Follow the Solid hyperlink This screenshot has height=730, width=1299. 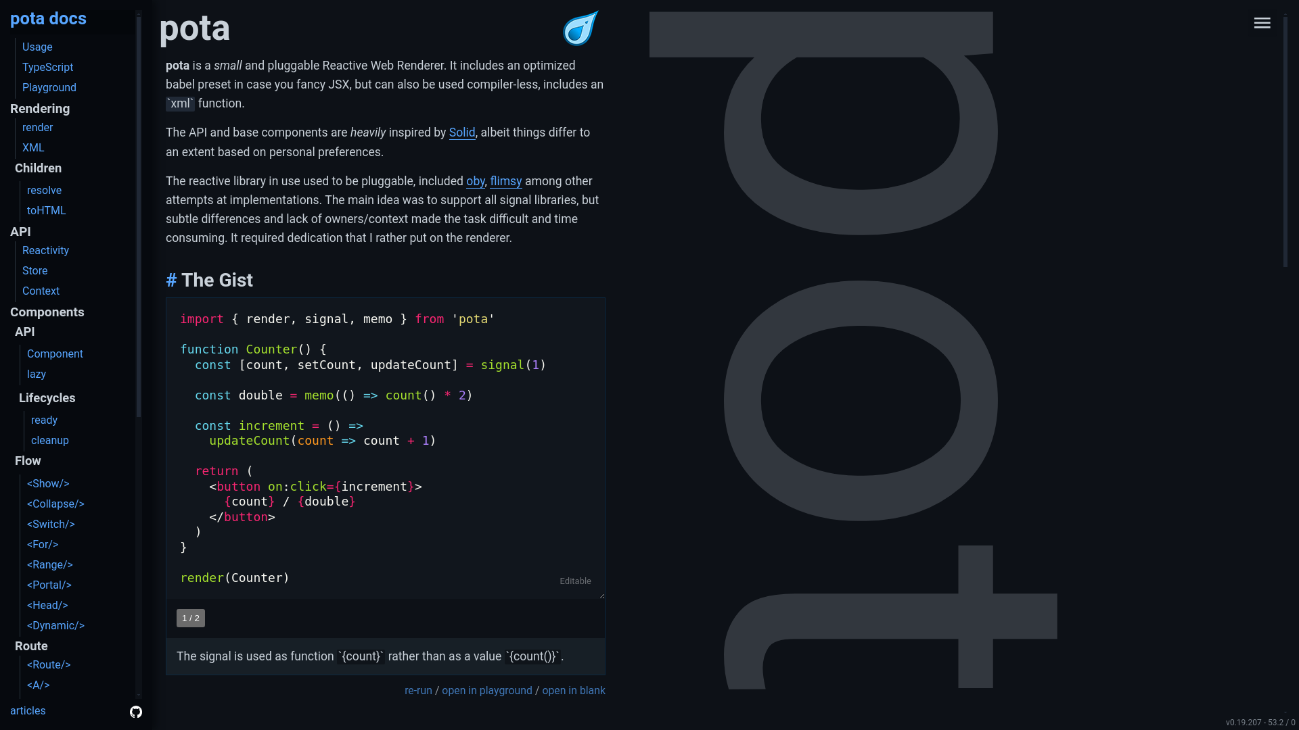click(462, 132)
